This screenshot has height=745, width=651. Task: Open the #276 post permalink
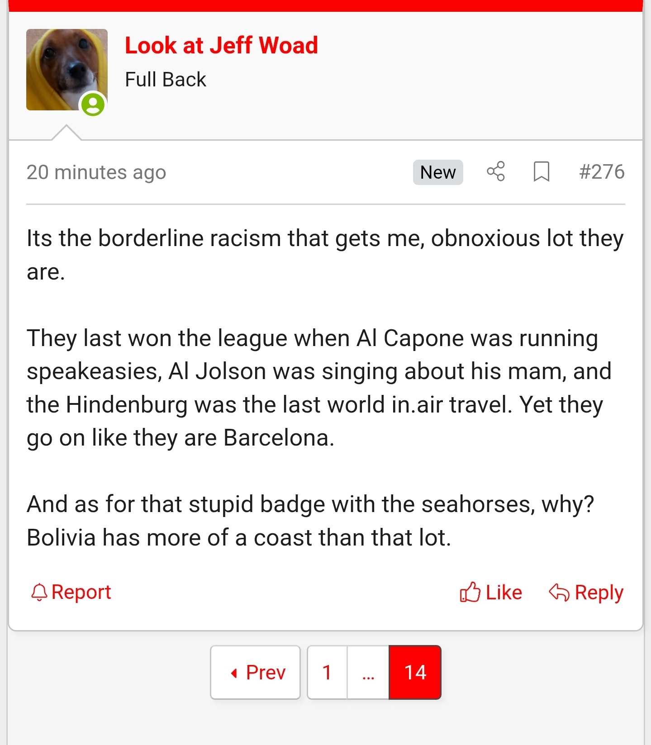pyautogui.click(x=602, y=172)
